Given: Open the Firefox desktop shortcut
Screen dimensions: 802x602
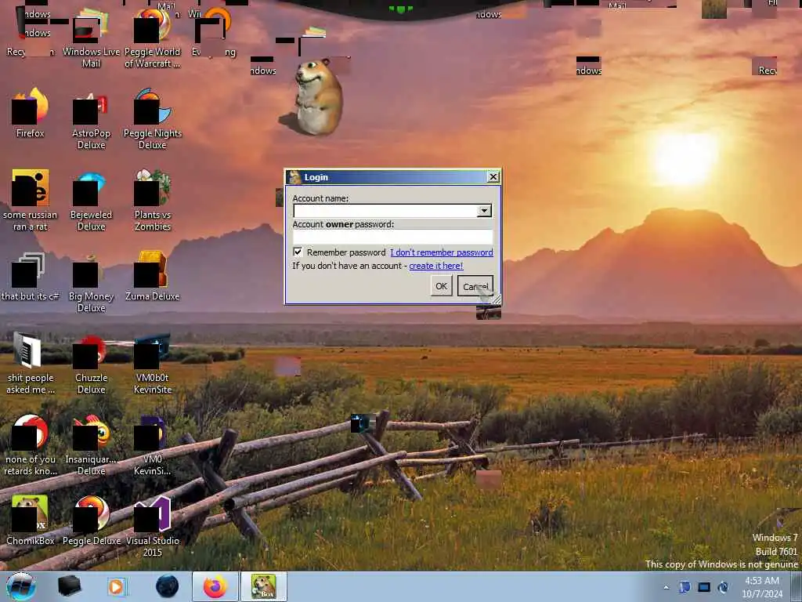Looking at the screenshot, I should point(31,113).
